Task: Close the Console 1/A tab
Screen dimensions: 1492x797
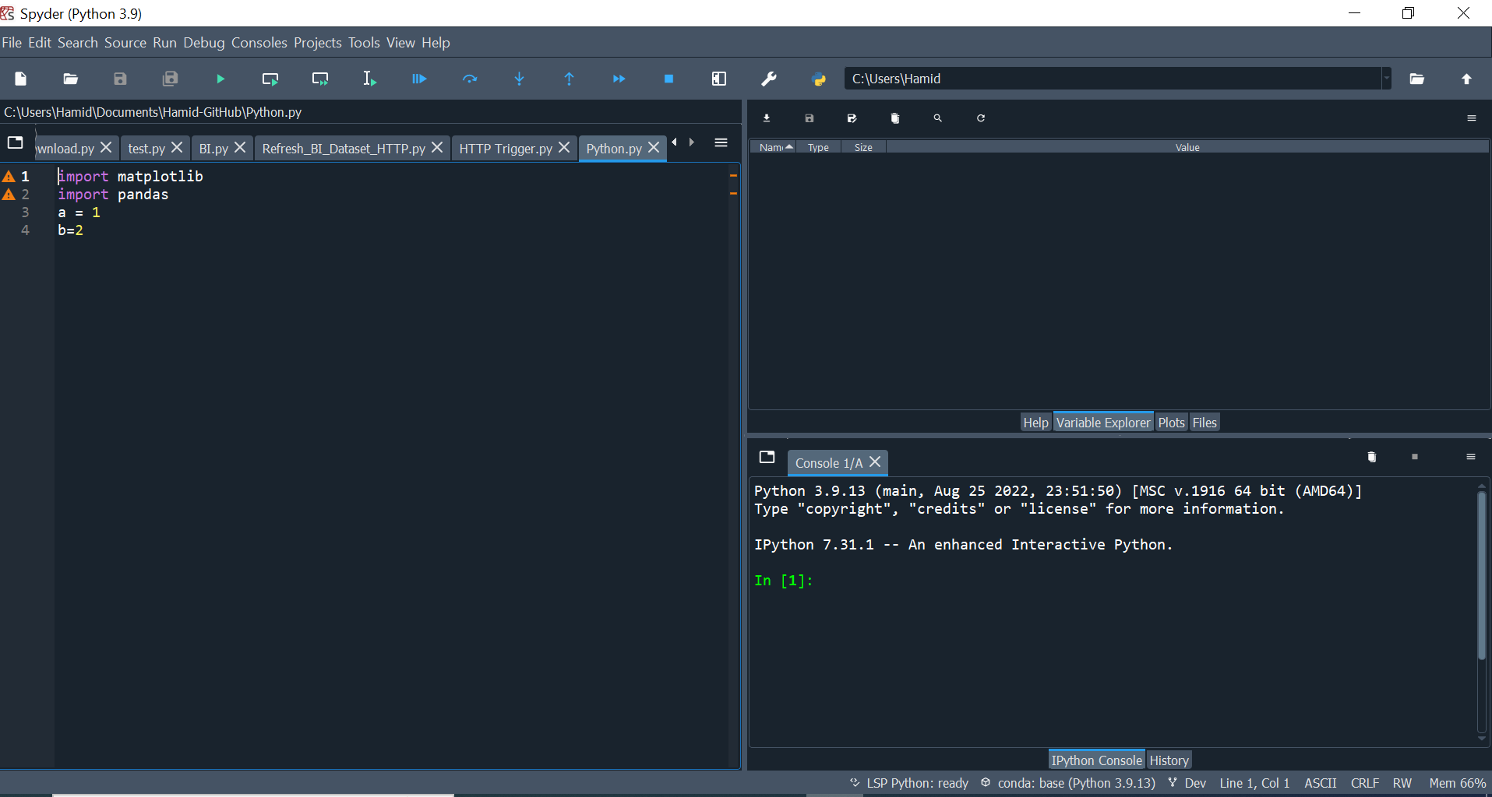Action: [876, 462]
